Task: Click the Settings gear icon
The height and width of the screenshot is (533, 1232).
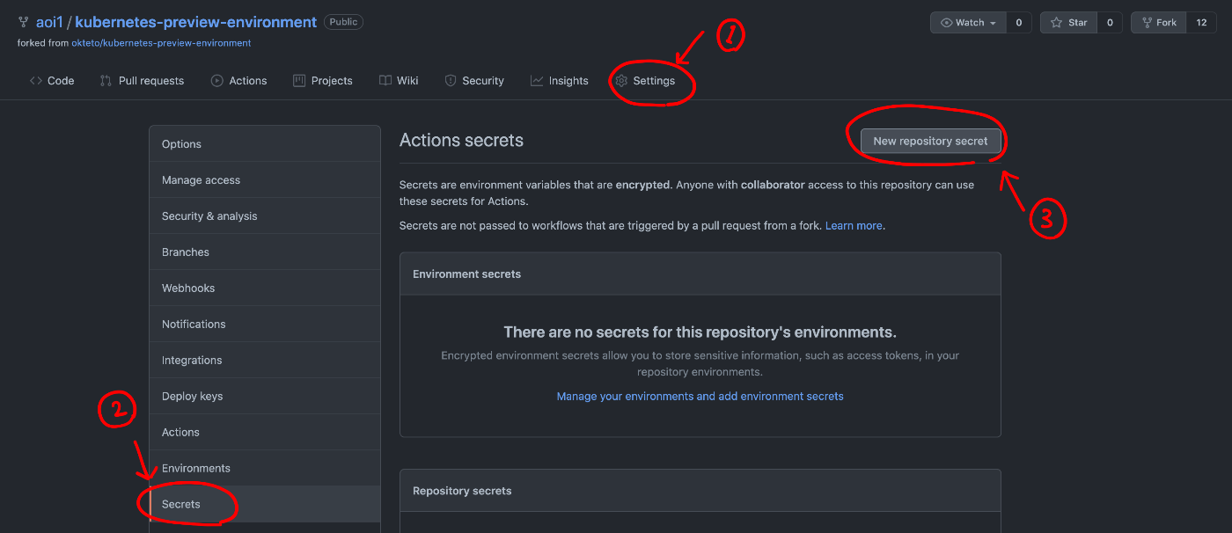Action: 621,80
